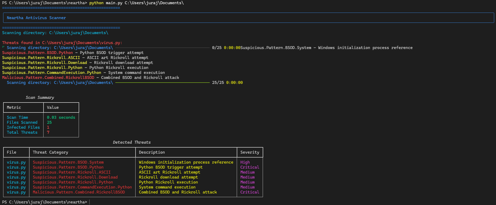Click the progress bar on the 25/25 line
The width and height of the screenshot is (496, 205).
point(163,83)
